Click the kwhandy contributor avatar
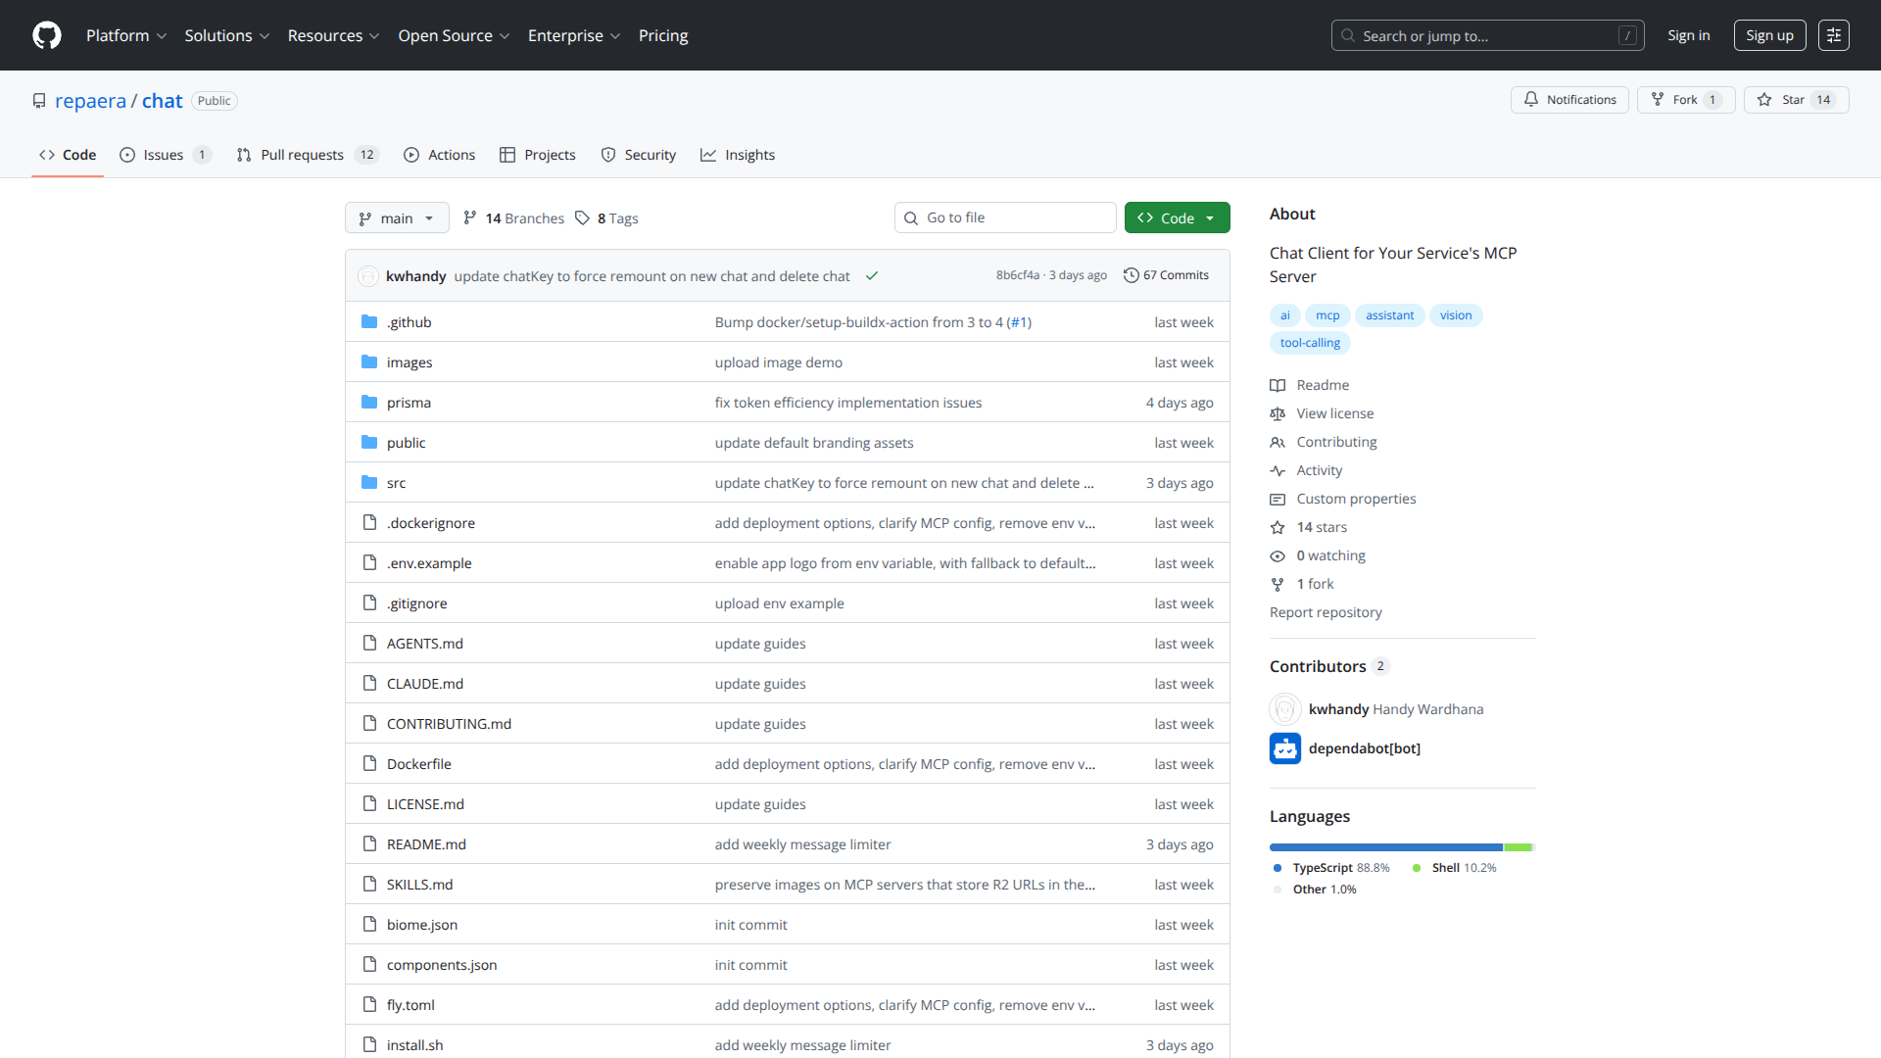Screen dimensions: 1881x1058 [1284, 709]
